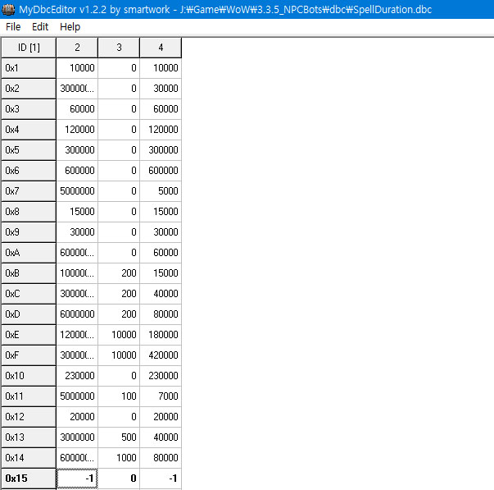Select row header 0x6
This screenshot has height=490, width=494.
[29, 171]
